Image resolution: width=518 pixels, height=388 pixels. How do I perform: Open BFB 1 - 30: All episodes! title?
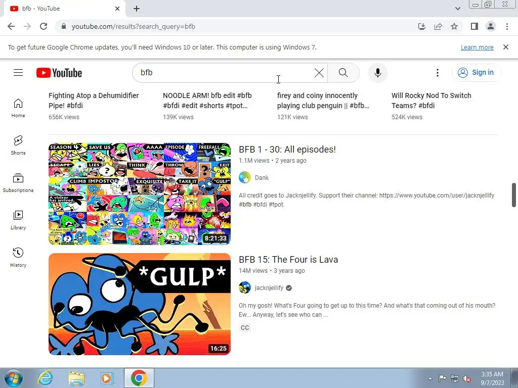(x=287, y=150)
